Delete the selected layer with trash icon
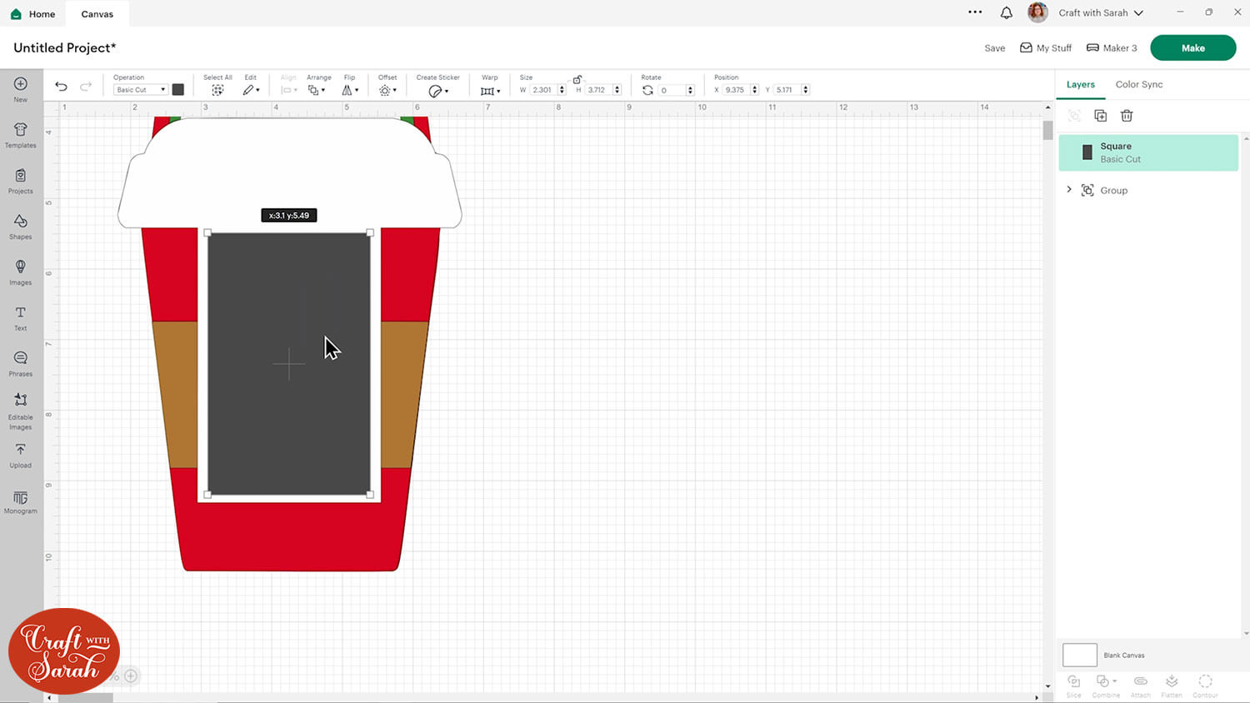 [1127, 116]
